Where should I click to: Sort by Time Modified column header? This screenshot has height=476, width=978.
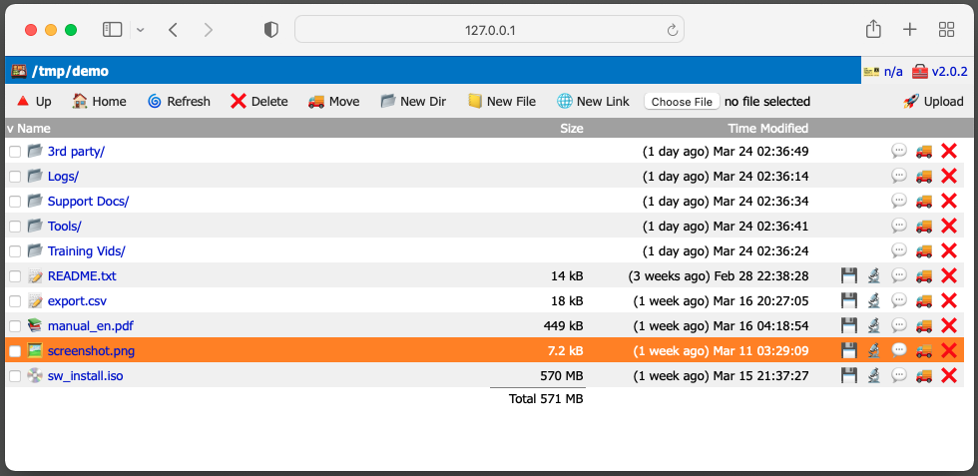point(767,129)
